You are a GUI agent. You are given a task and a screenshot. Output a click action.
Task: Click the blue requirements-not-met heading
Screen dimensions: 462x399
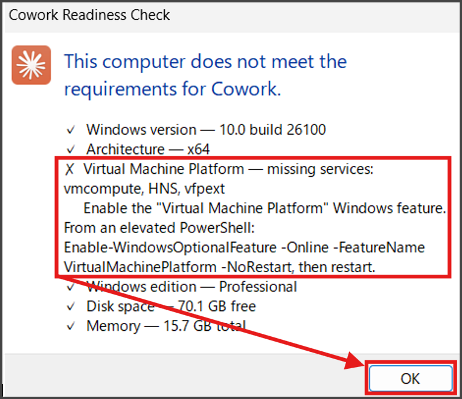205,75
